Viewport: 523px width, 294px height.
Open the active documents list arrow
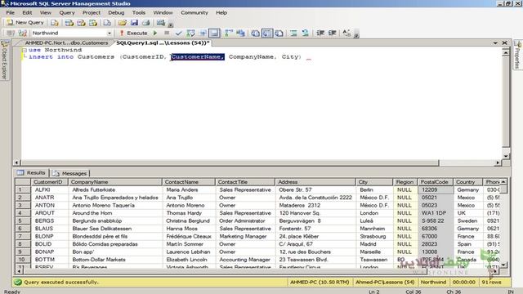[x=495, y=43]
